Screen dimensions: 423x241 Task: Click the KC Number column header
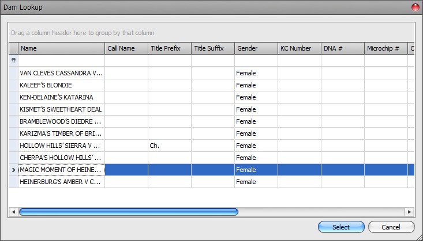tap(300, 48)
